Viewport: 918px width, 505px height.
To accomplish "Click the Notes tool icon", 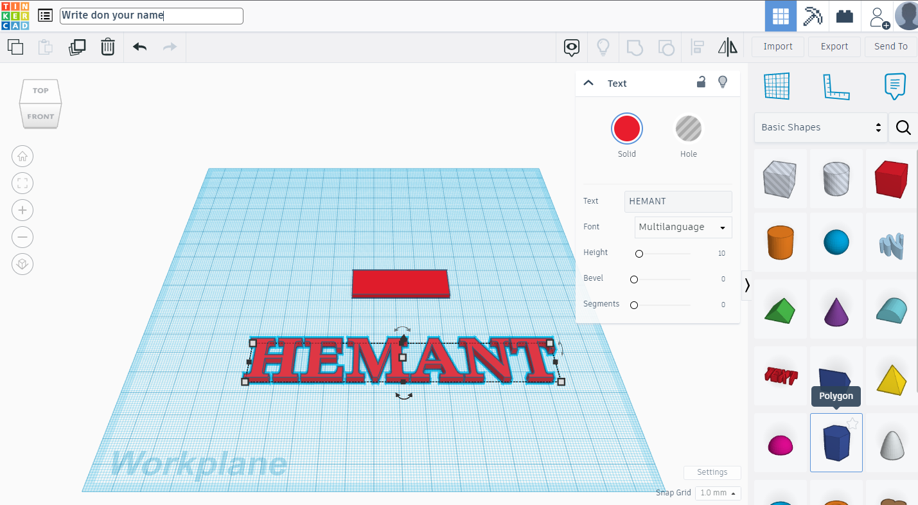I will click(x=894, y=87).
